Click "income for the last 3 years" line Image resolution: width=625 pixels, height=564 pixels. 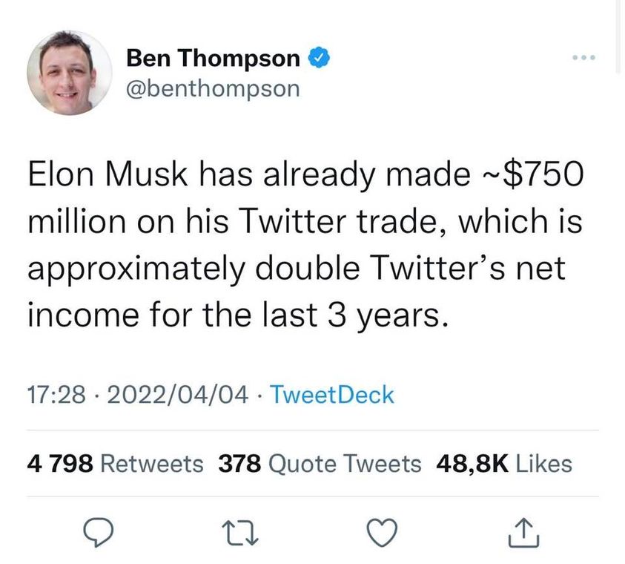tap(238, 315)
